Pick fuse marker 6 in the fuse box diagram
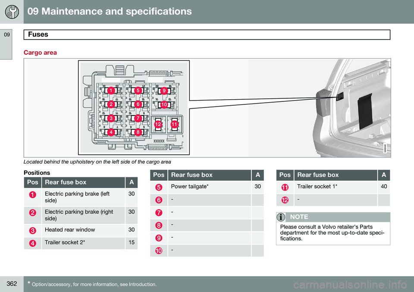The height and width of the screenshot is (292, 414). (138, 104)
